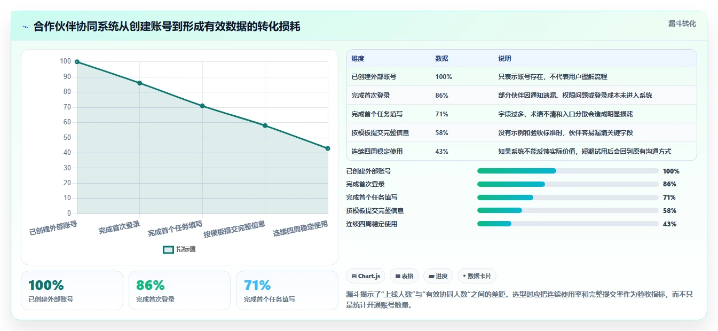Select the chart point at 连续四周稳定使用
Screen dimensions: 718x331
[328, 148]
